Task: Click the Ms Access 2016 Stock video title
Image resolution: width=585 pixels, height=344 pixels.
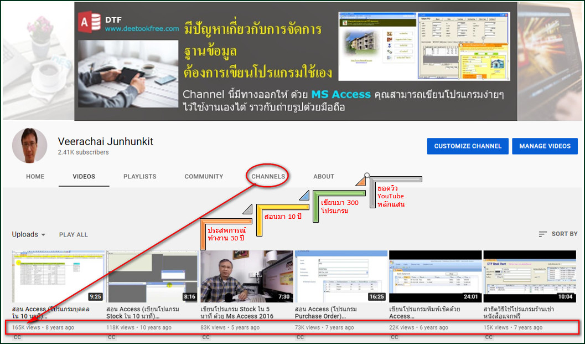Action: pos(237,312)
